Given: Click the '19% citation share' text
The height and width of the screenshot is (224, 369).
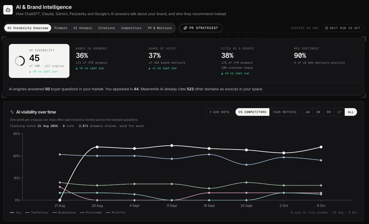Looking at the screenshot, I should (237, 68).
